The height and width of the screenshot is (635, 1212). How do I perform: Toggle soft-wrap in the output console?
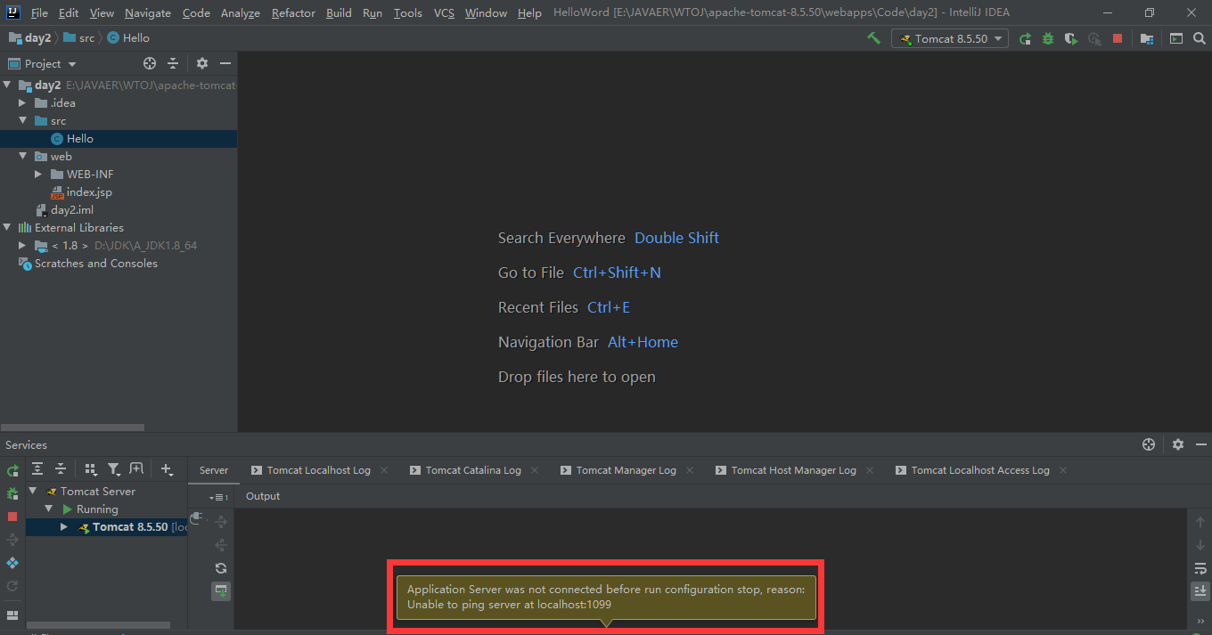[1200, 568]
